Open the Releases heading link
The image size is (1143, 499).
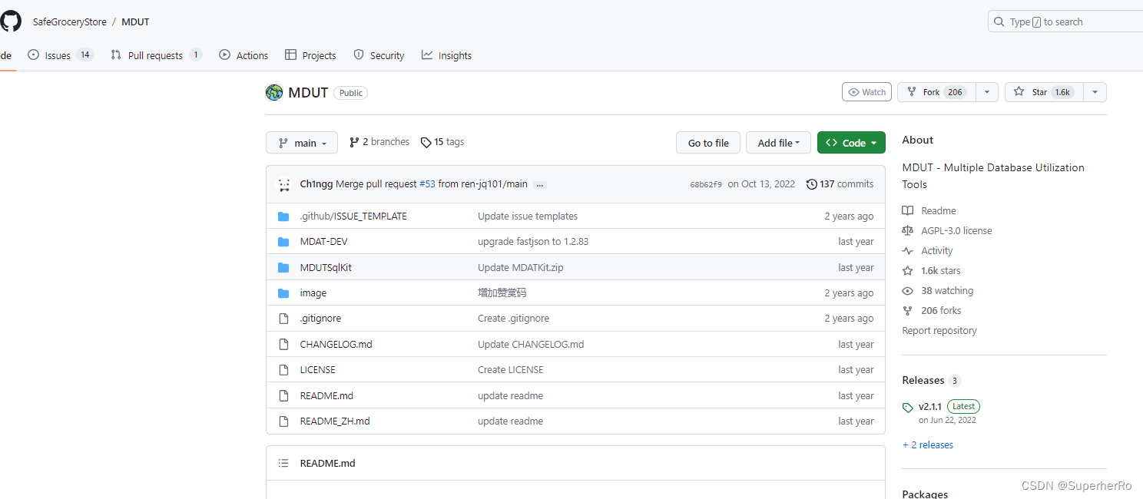(x=923, y=381)
